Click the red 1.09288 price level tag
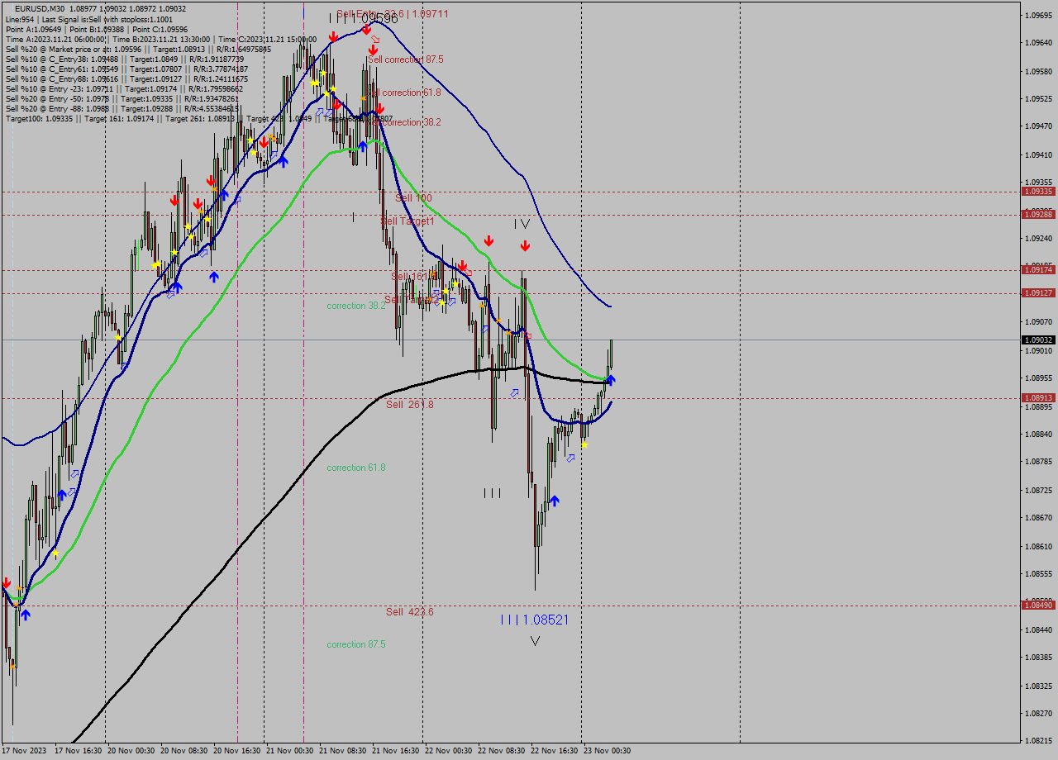Image resolution: width=1058 pixels, height=760 pixels. pos(1038,215)
